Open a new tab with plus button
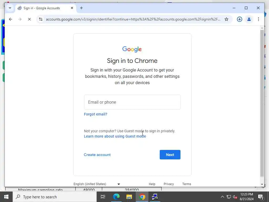Screen dimensions: 269x202 point(81,8)
